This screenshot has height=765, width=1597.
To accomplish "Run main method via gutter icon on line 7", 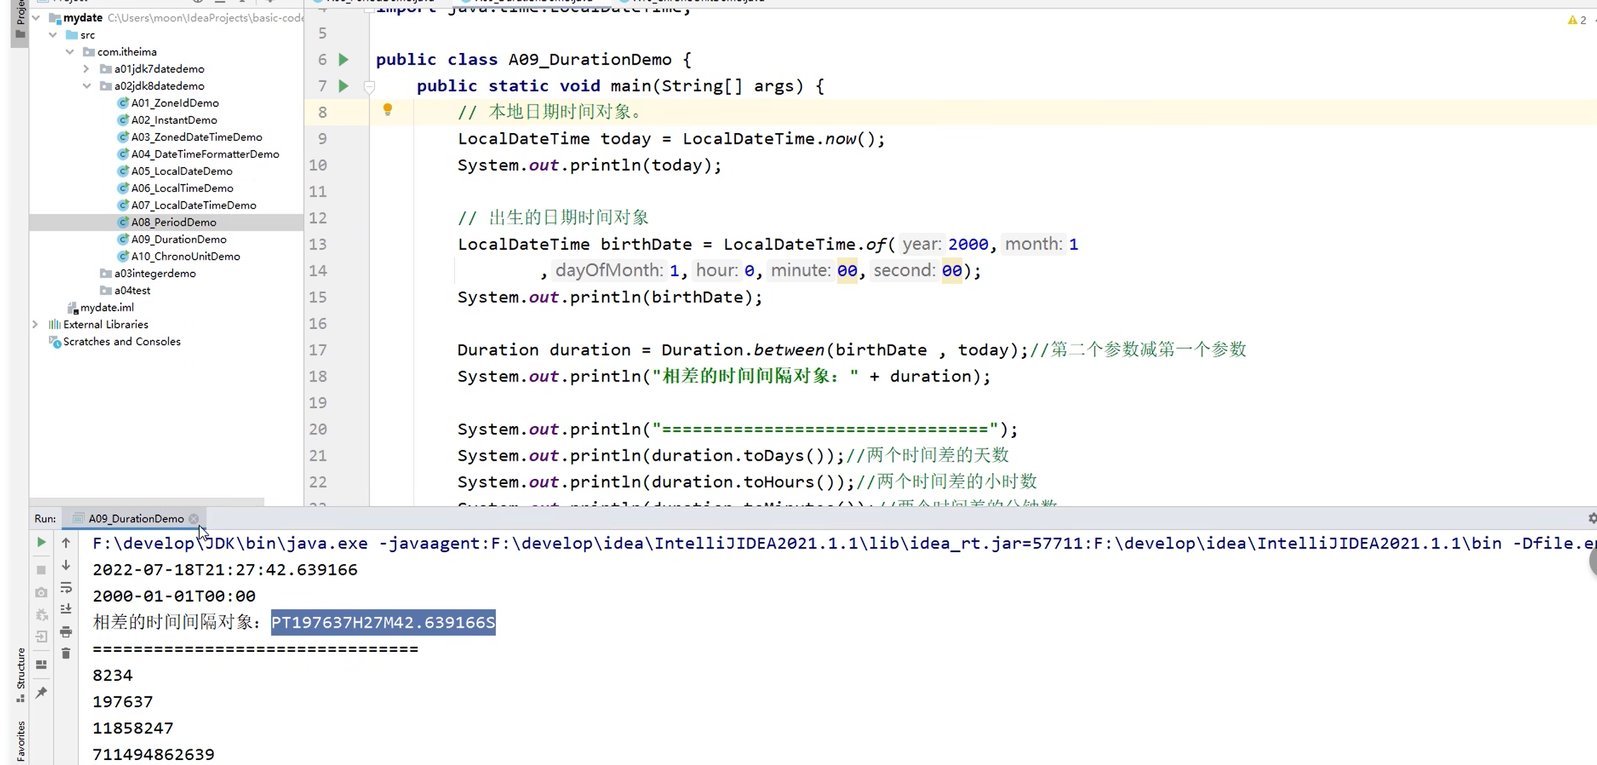I will (x=344, y=86).
